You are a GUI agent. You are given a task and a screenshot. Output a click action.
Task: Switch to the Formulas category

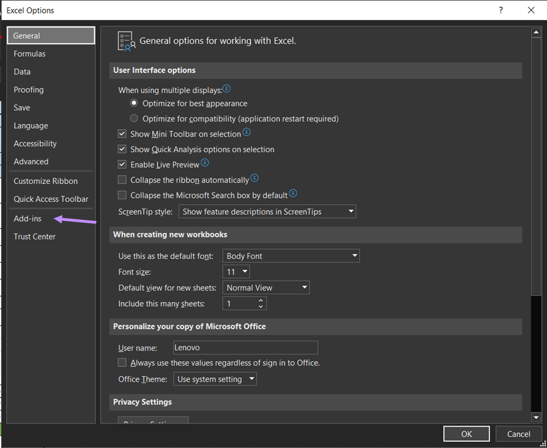coord(30,54)
